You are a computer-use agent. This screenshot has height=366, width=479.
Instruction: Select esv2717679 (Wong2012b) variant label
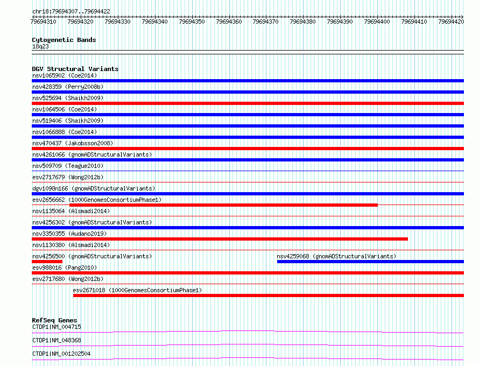(68, 177)
